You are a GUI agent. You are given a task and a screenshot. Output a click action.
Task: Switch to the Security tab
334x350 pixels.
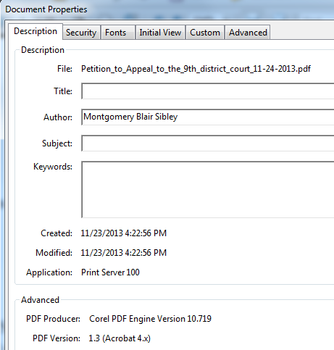coord(81,33)
